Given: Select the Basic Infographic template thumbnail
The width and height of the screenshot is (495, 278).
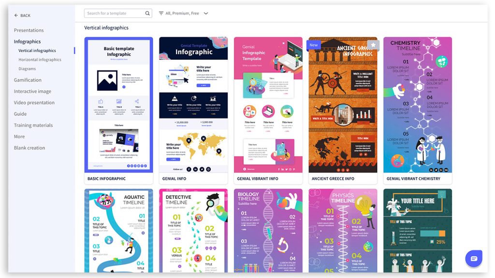Looking at the screenshot, I should pos(119,105).
